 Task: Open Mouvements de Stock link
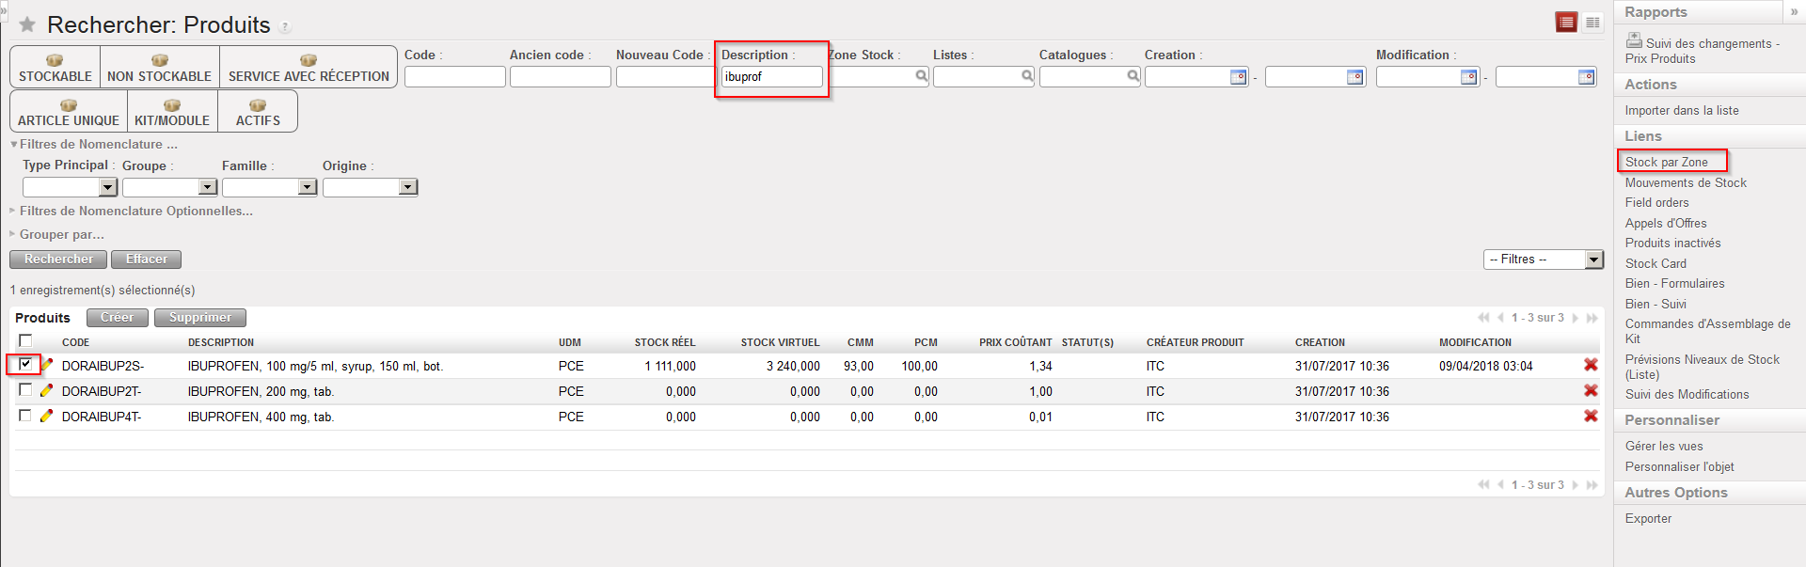point(1685,183)
